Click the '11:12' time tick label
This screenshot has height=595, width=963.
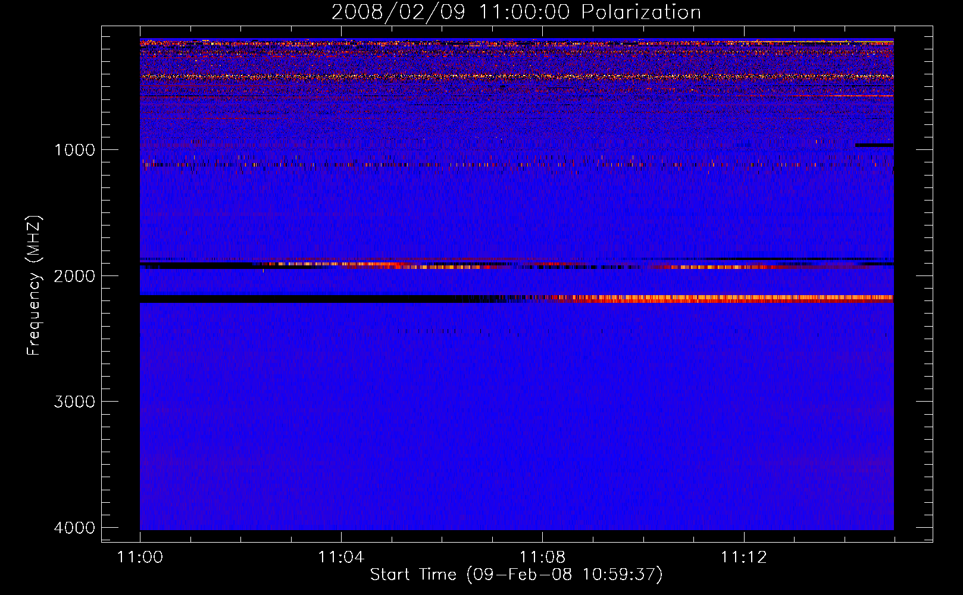pyautogui.click(x=744, y=558)
